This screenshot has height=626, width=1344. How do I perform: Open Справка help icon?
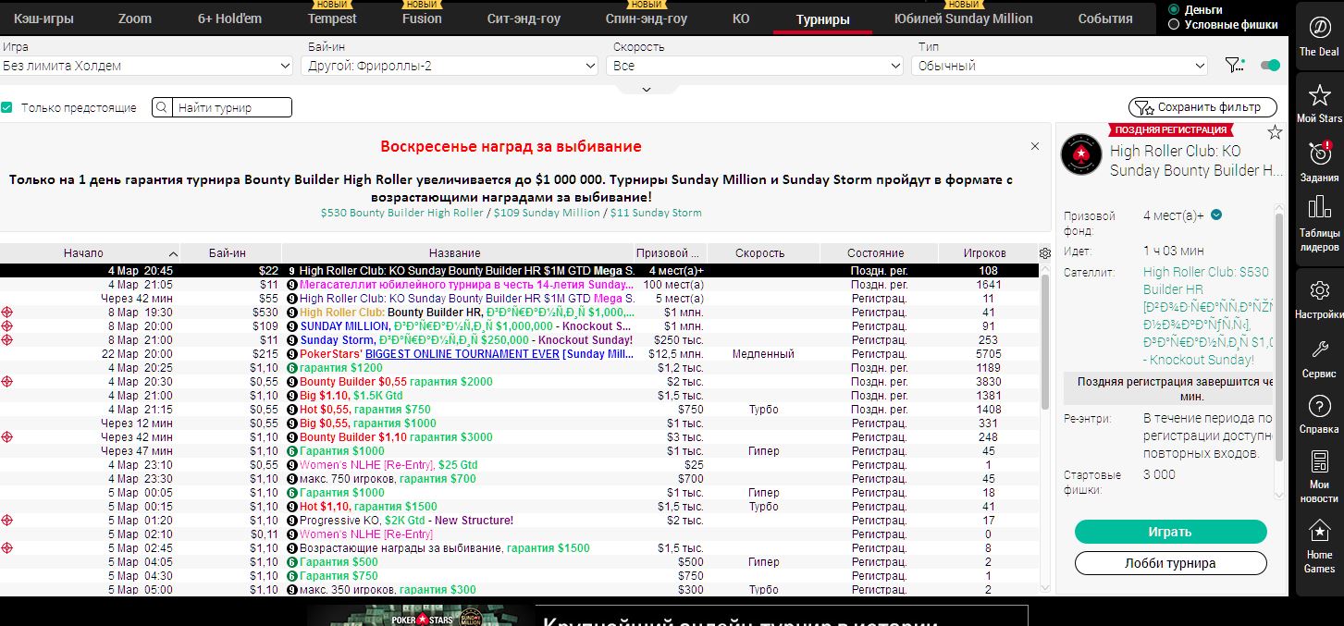pos(1319,414)
